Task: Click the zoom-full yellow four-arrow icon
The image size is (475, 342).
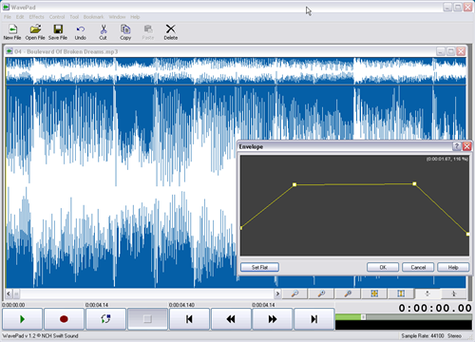Action: pyautogui.click(x=374, y=294)
